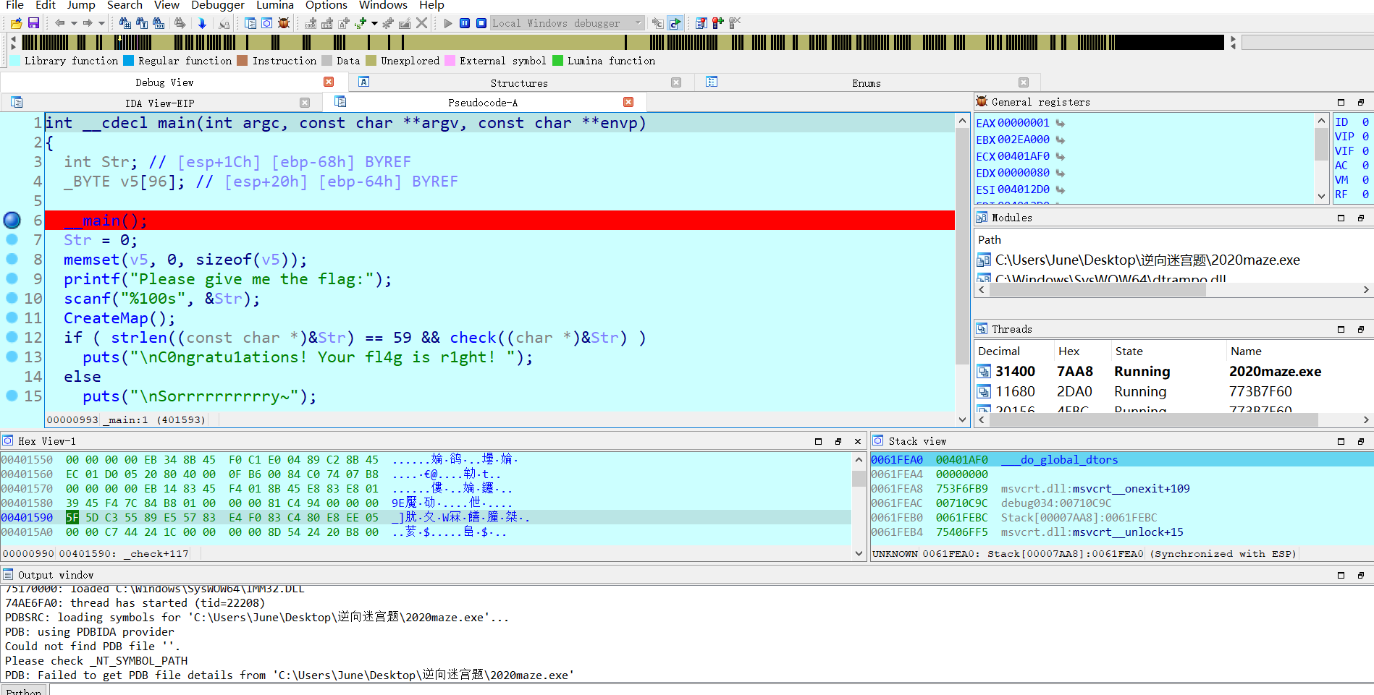Screen dimensions: 1374x695
Task: Toggle the breakpoint on line 12
Action: (x=12, y=337)
